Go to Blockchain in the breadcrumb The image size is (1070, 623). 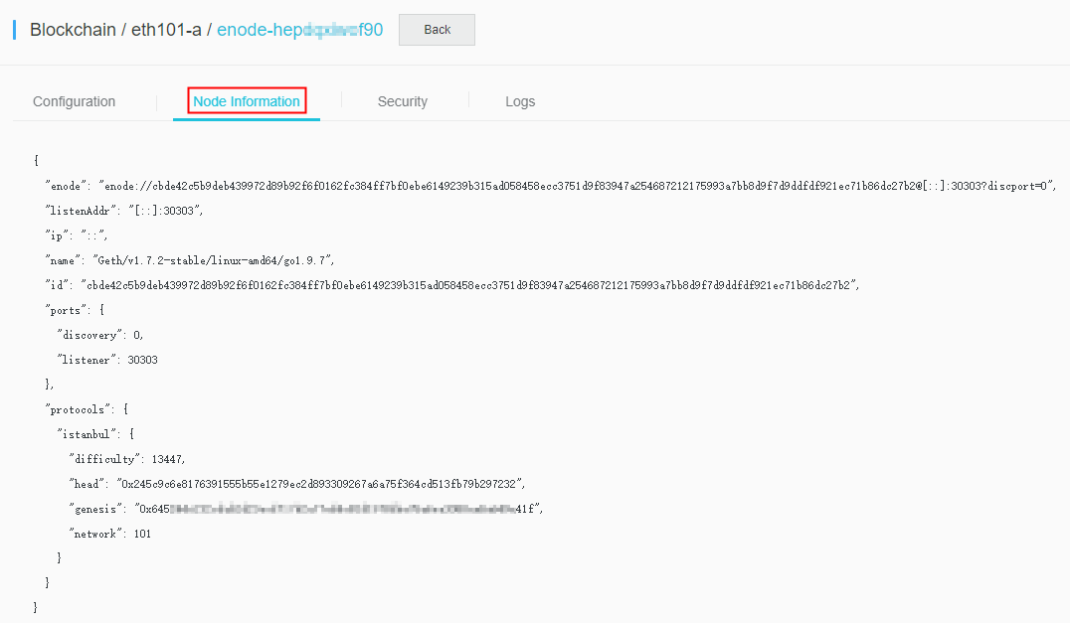tap(73, 30)
